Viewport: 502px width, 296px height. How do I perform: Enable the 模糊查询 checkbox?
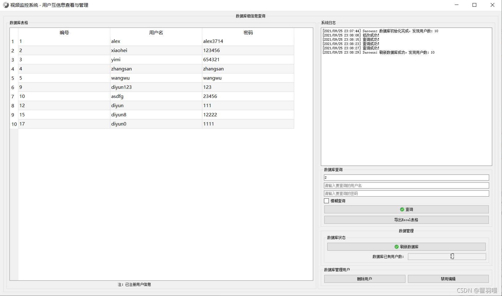[326, 201]
